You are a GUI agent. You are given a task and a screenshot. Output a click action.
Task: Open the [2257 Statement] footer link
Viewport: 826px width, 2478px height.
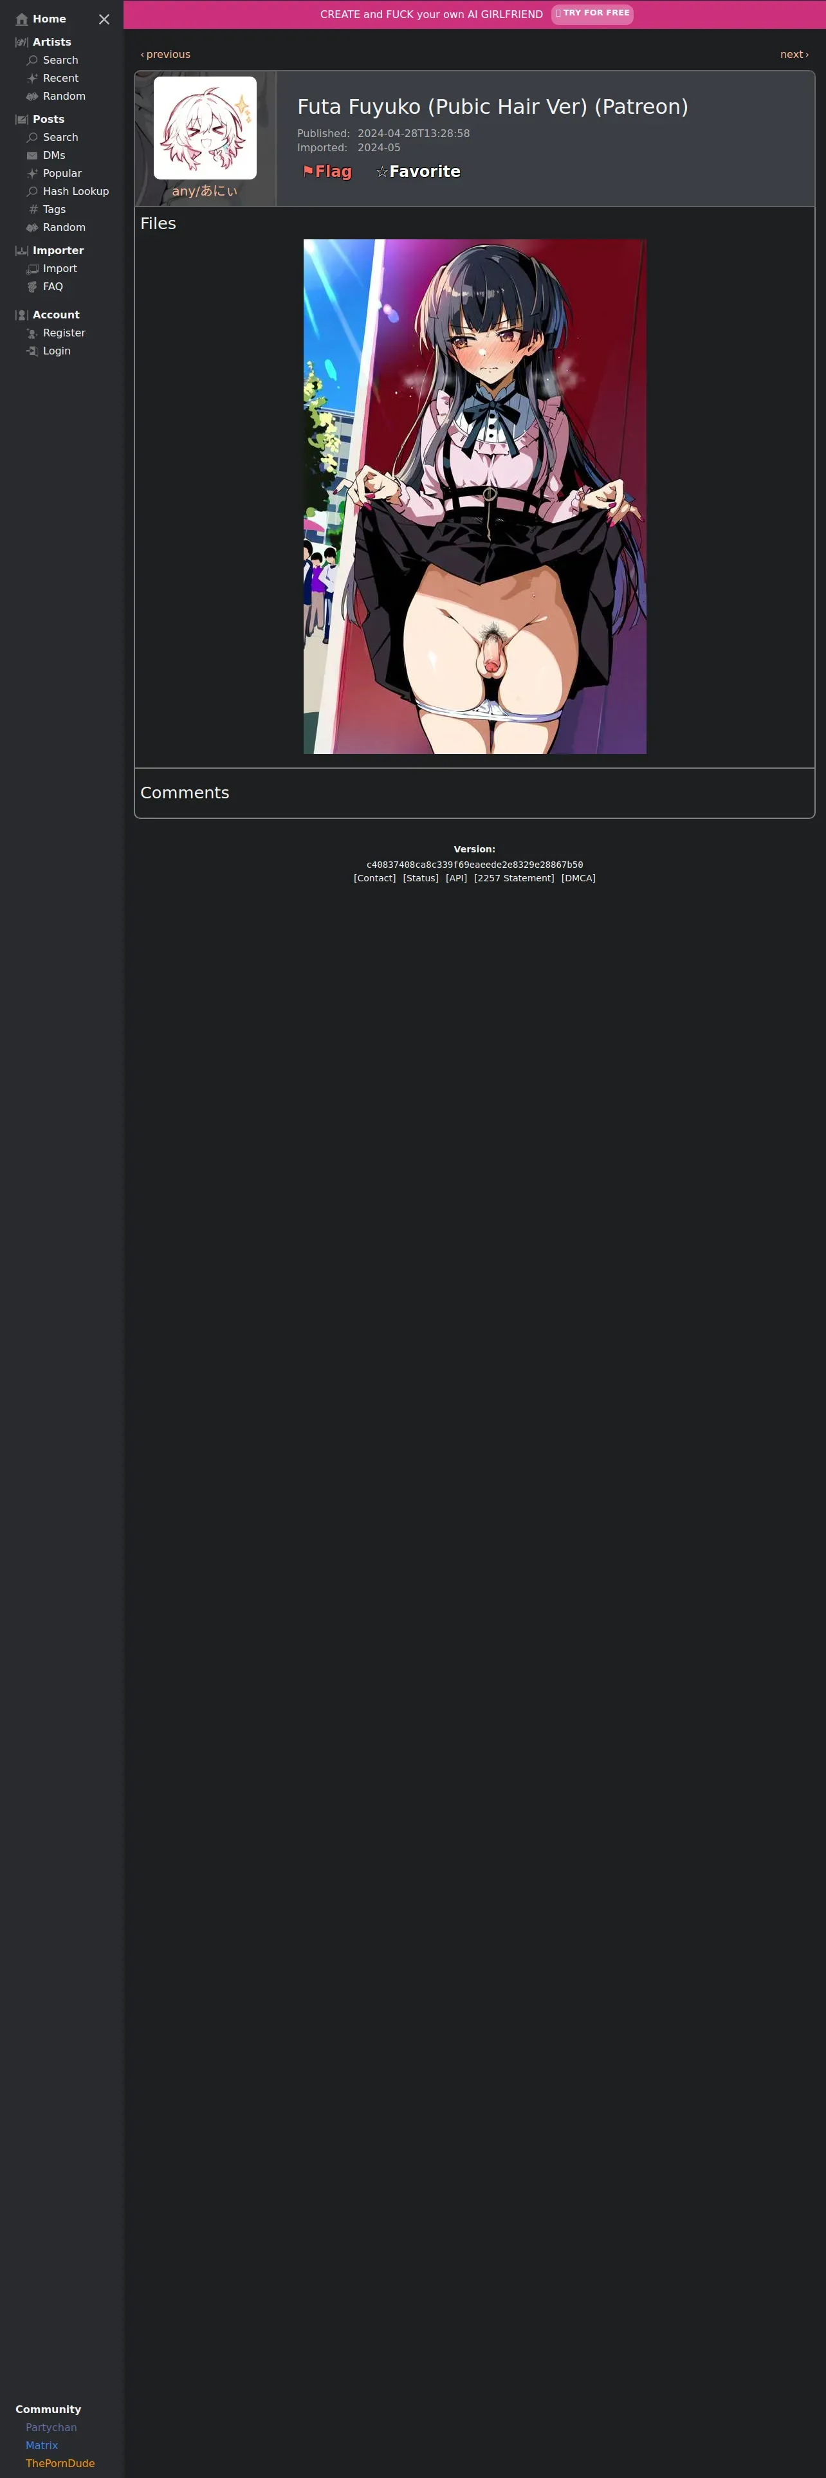513,878
